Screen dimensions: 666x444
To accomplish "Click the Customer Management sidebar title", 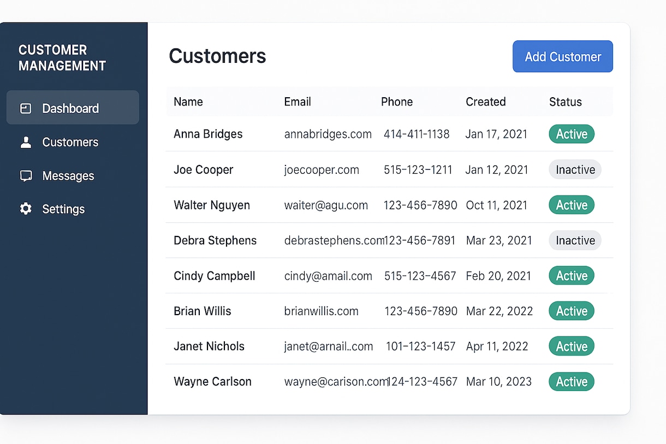I will [62, 58].
